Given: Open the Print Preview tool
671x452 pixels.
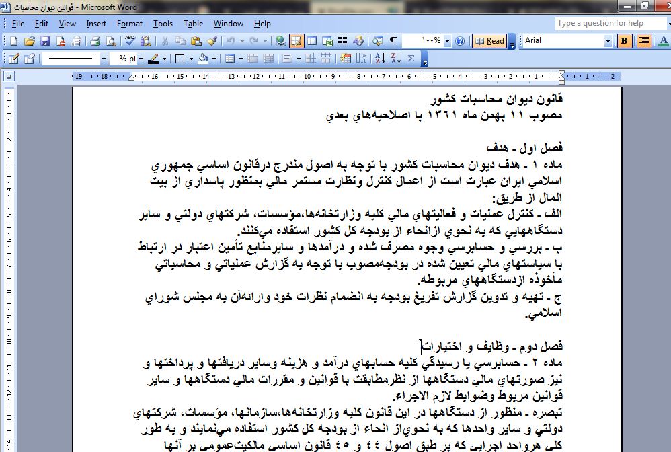Looking at the screenshot, I should 110,41.
